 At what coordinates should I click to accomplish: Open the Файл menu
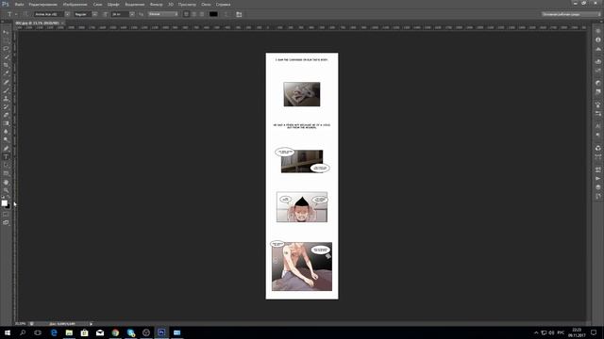point(19,4)
